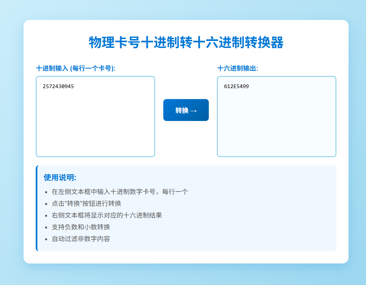Focus the decimal input box containing 2572430945

pos(95,117)
